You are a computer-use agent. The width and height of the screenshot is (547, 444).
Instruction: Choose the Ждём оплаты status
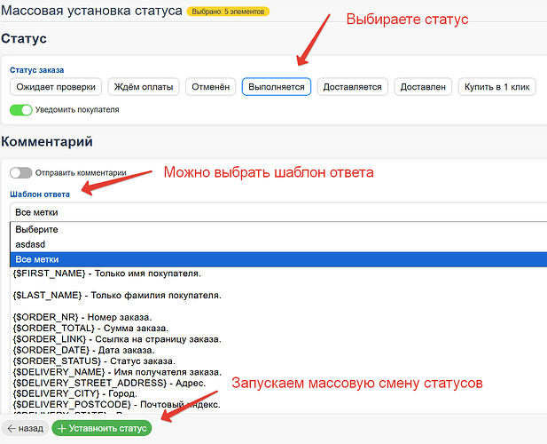[x=144, y=87]
